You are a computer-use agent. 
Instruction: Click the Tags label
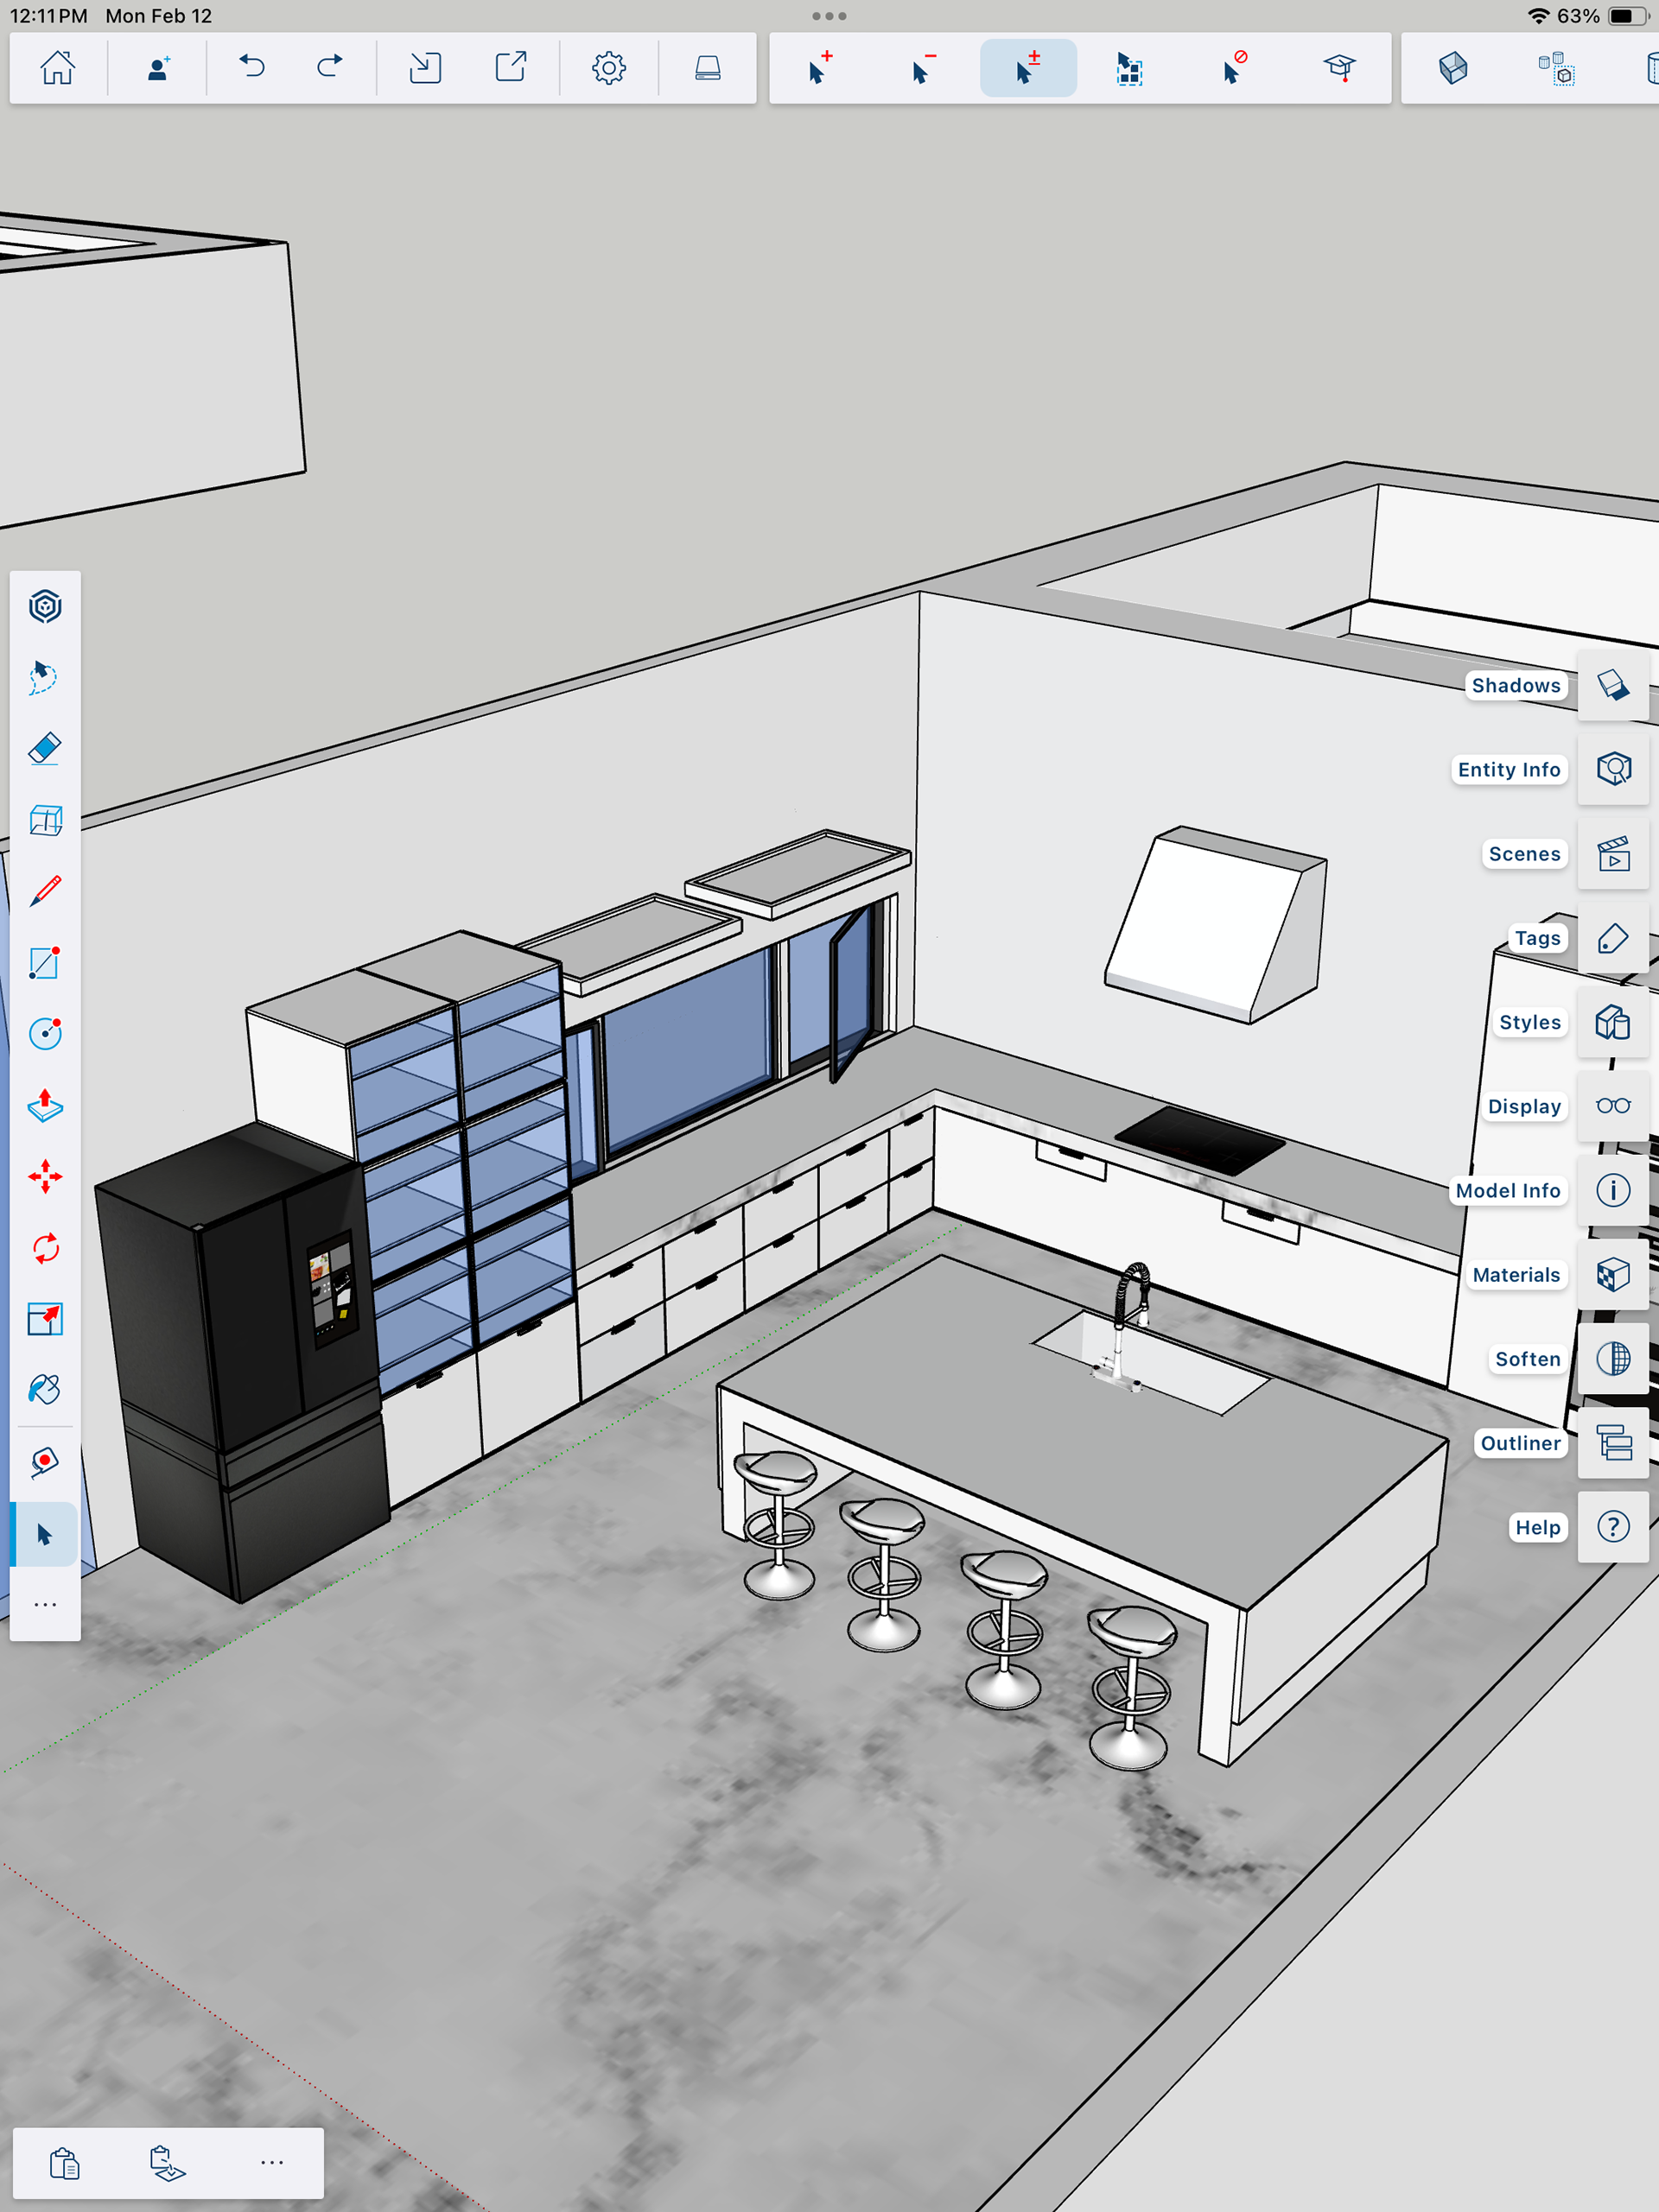coord(1537,938)
